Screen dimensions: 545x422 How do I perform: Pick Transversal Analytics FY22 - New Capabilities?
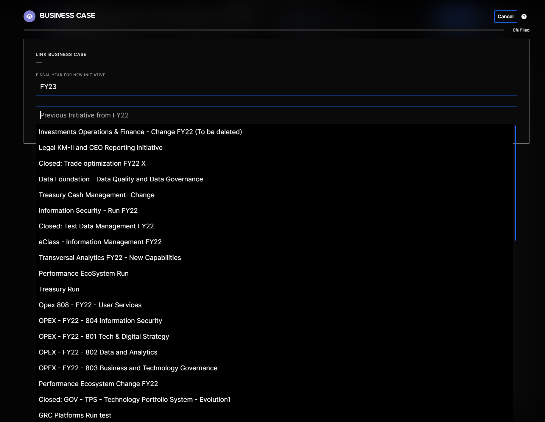[110, 258]
